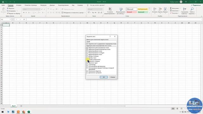Click the Insert Function fx icon

tap(24, 19)
